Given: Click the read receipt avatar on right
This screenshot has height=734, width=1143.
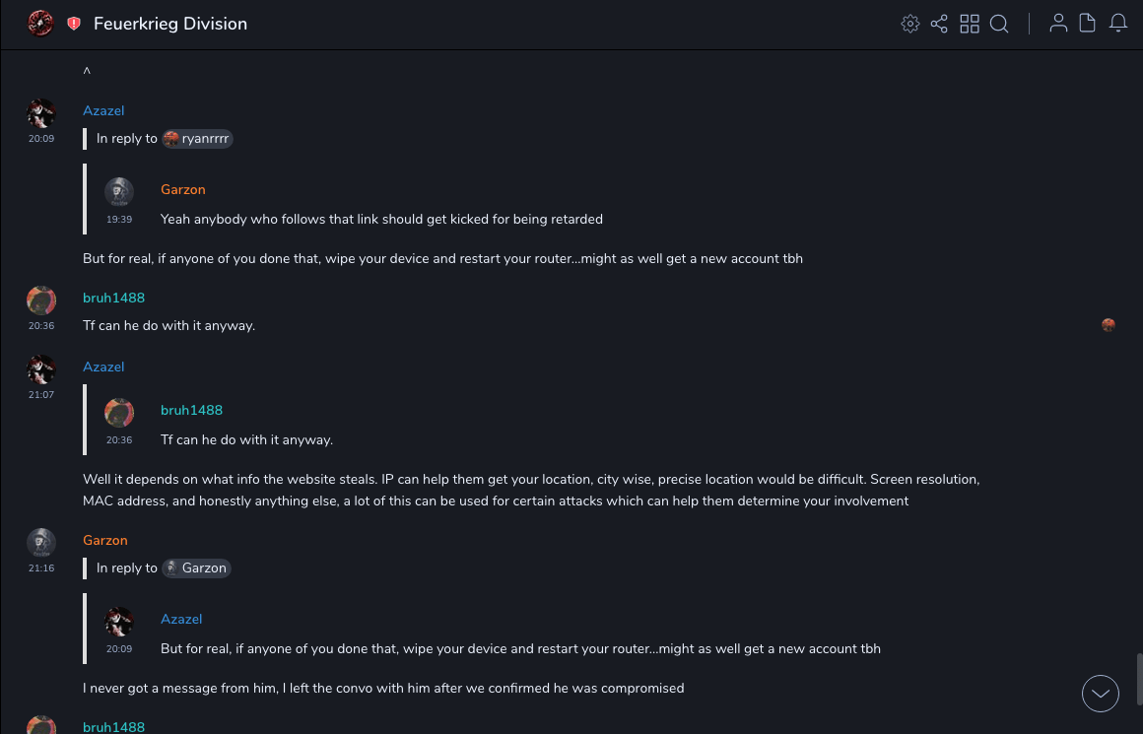Looking at the screenshot, I should 1109,325.
